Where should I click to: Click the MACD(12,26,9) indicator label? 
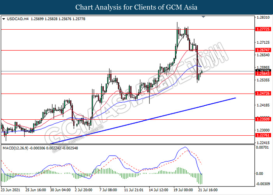(x=15, y=148)
